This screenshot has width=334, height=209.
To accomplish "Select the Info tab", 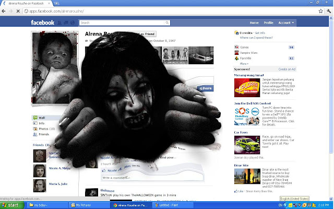I will [x=42, y=123].
